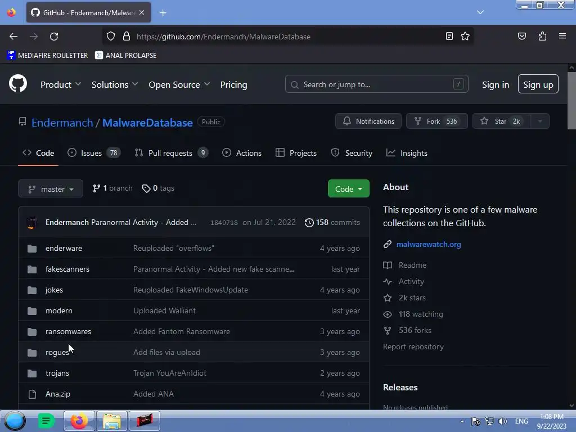Switch to the Security tab
Screen dimensions: 576x432
click(352, 153)
